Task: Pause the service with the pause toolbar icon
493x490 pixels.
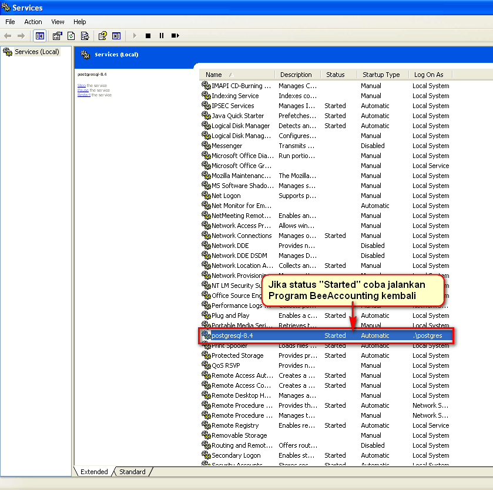Action: [162, 36]
